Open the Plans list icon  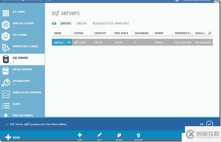click(6, 106)
